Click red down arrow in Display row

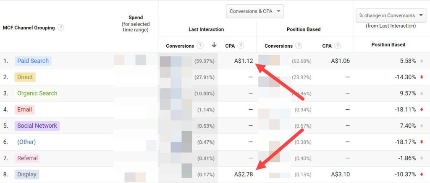click(x=422, y=175)
